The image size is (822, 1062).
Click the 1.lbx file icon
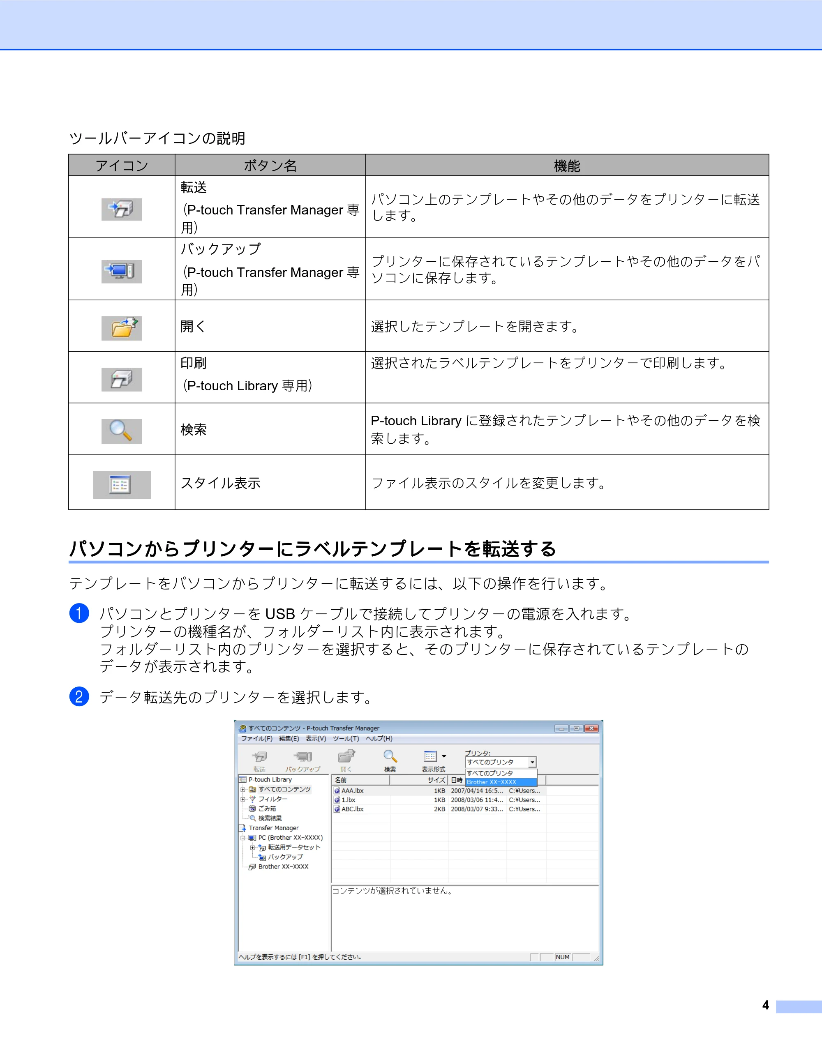pos(337,800)
